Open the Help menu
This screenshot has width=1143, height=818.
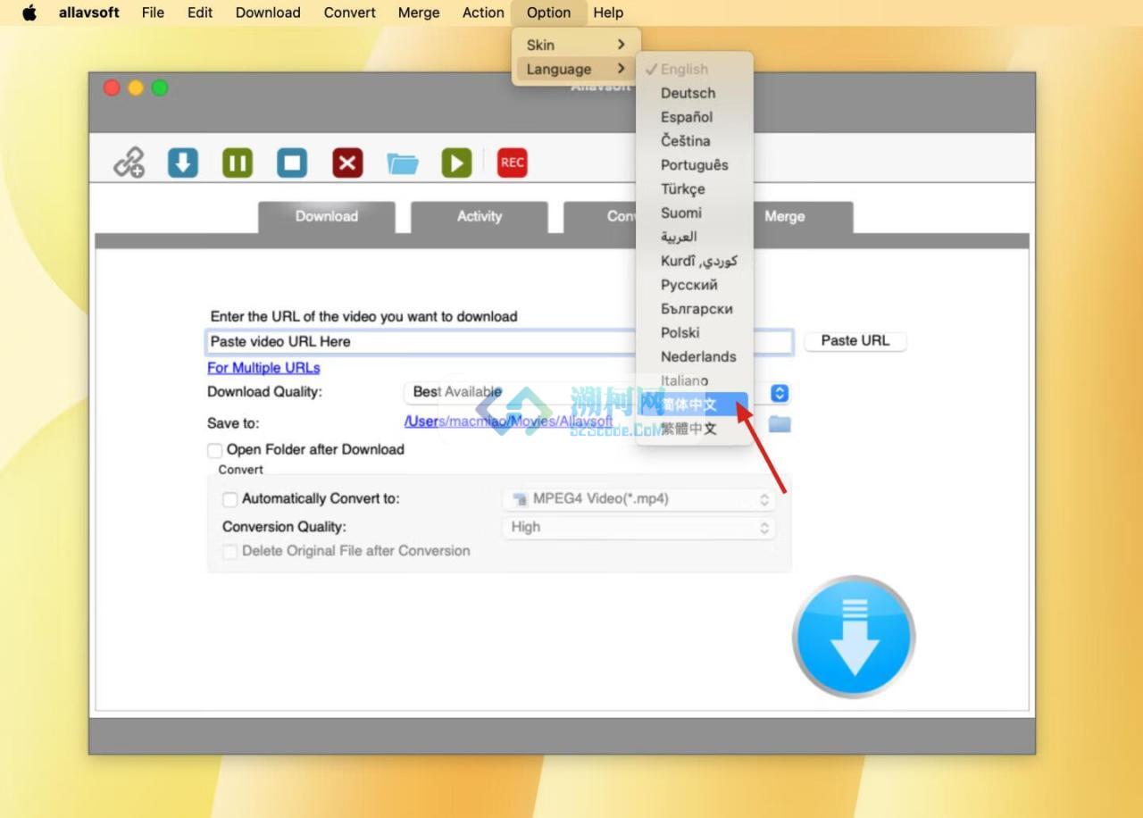tap(608, 13)
